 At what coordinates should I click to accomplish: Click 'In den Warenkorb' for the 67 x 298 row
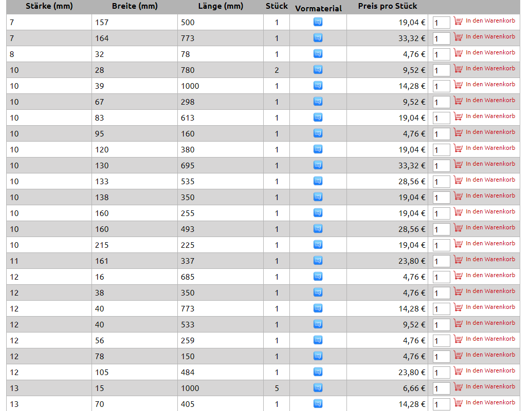click(x=490, y=100)
